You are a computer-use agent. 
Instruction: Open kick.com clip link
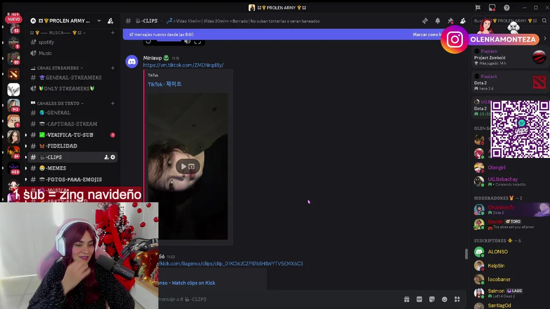click(x=231, y=264)
